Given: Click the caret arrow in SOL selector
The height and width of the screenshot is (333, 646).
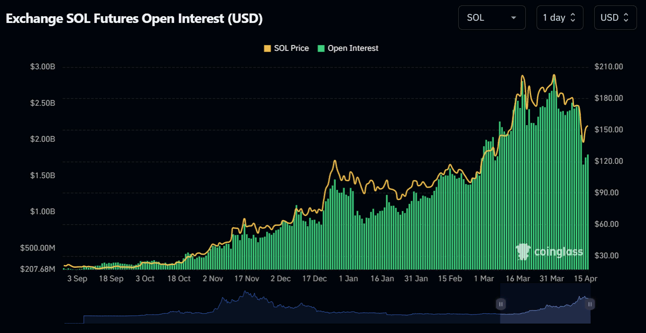Looking at the screenshot, I should coord(513,18).
